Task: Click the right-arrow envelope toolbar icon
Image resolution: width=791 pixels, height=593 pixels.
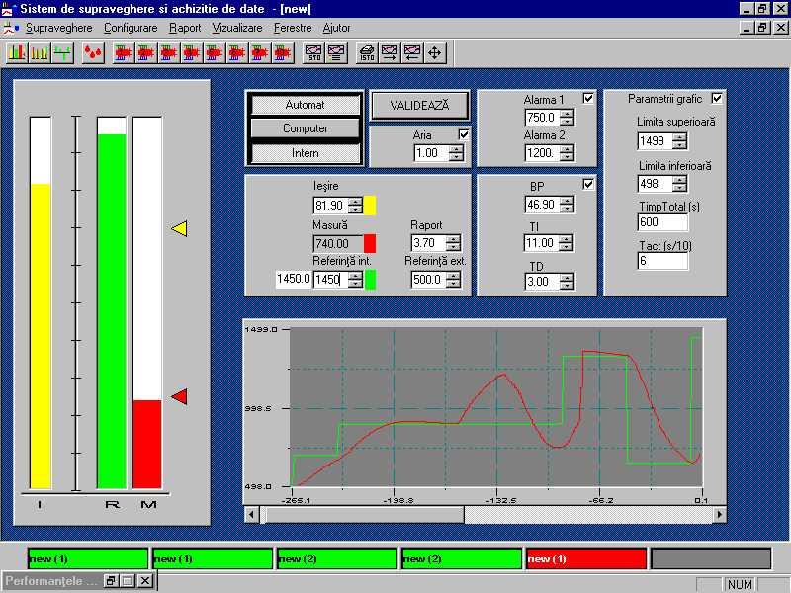Action: 390,52
